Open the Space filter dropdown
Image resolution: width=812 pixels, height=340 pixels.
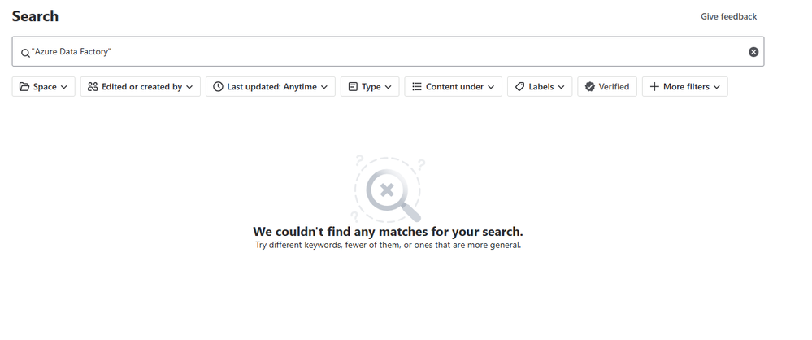point(44,86)
